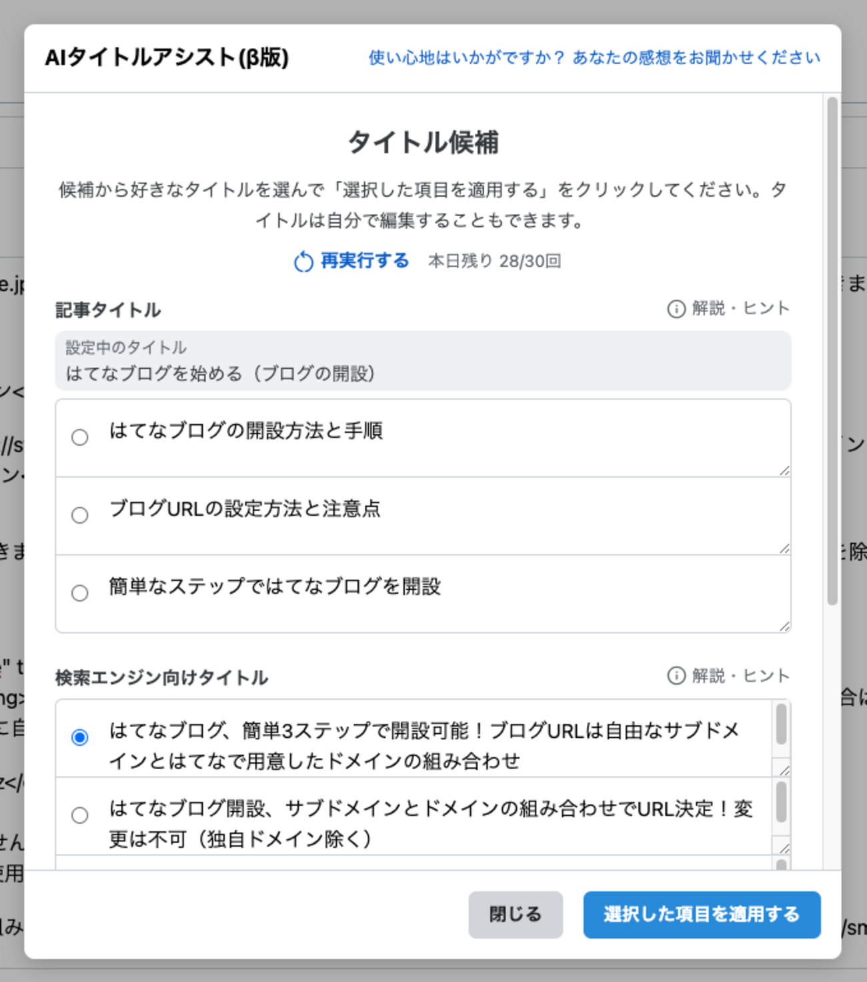
Task: Click scrollbar inside 簡単3ステップで開設可能 textarea
Action: coord(782,725)
